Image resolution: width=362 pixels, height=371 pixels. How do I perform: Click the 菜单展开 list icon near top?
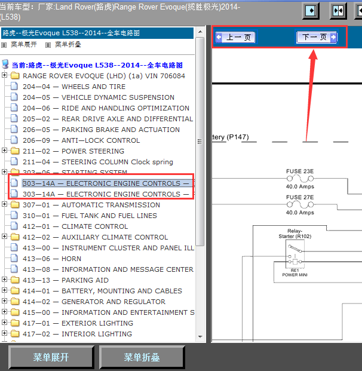tap(4, 45)
